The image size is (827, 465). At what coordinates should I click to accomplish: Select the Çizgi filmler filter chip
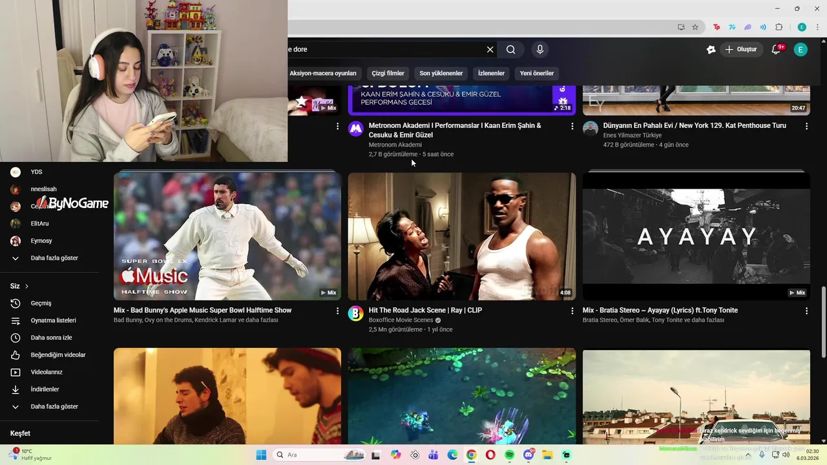388,73
